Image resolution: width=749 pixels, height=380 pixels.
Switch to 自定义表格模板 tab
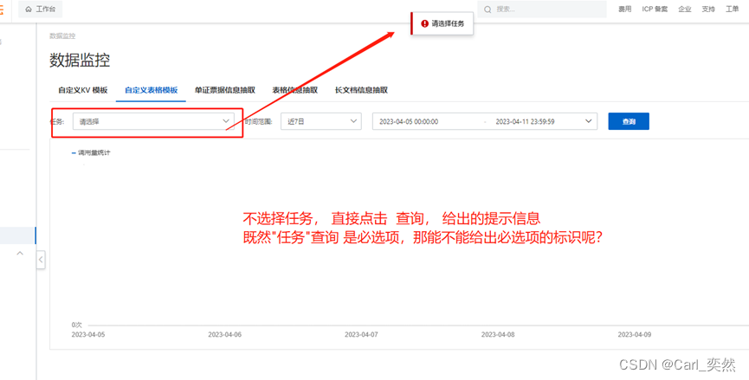point(151,90)
